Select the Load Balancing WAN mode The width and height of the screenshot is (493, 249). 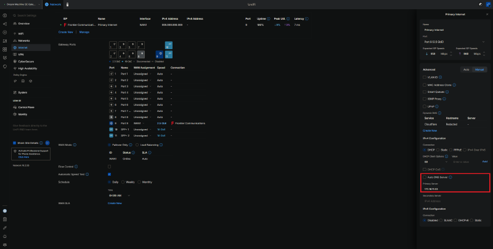[137, 145]
